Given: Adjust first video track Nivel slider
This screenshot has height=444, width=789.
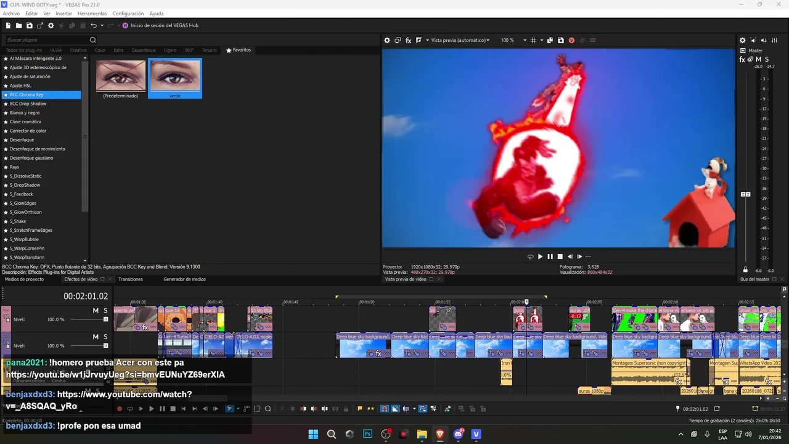Looking at the screenshot, I should pos(105,319).
